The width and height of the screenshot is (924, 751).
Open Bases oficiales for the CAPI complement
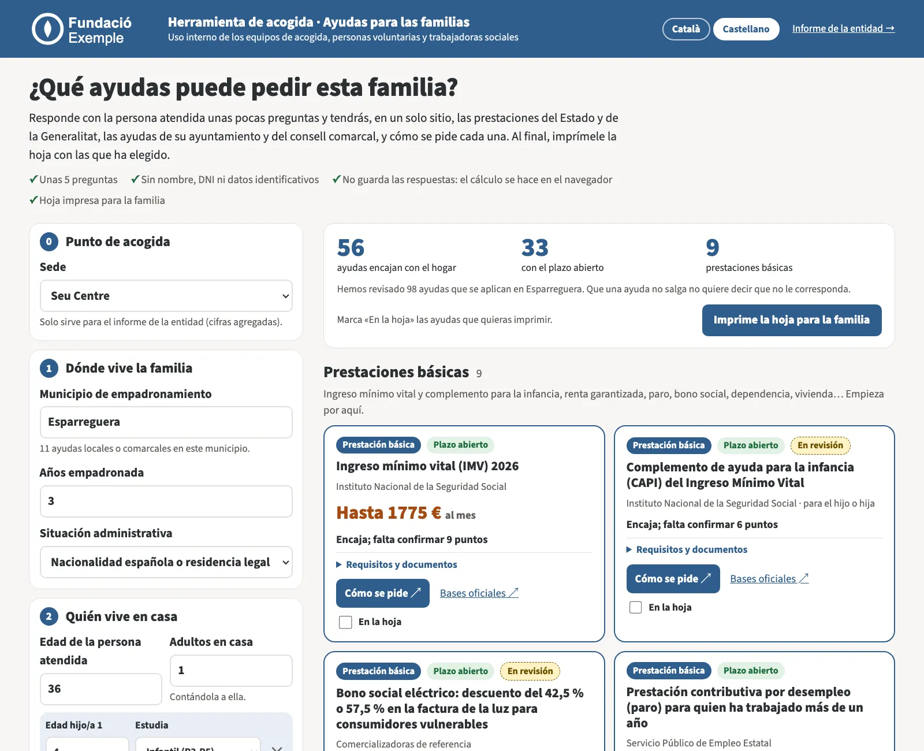point(769,579)
